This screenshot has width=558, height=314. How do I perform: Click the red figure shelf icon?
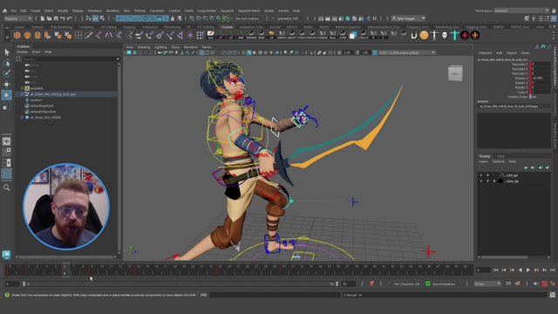pos(465,35)
